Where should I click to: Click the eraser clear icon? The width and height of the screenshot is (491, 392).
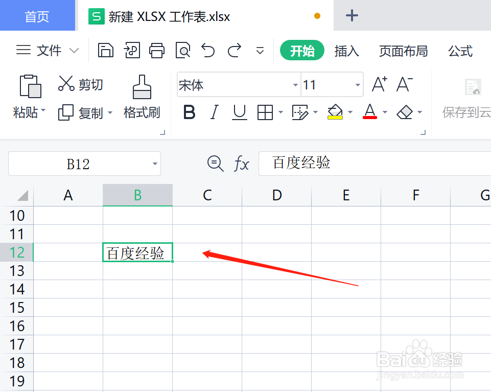click(x=405, y=112)
